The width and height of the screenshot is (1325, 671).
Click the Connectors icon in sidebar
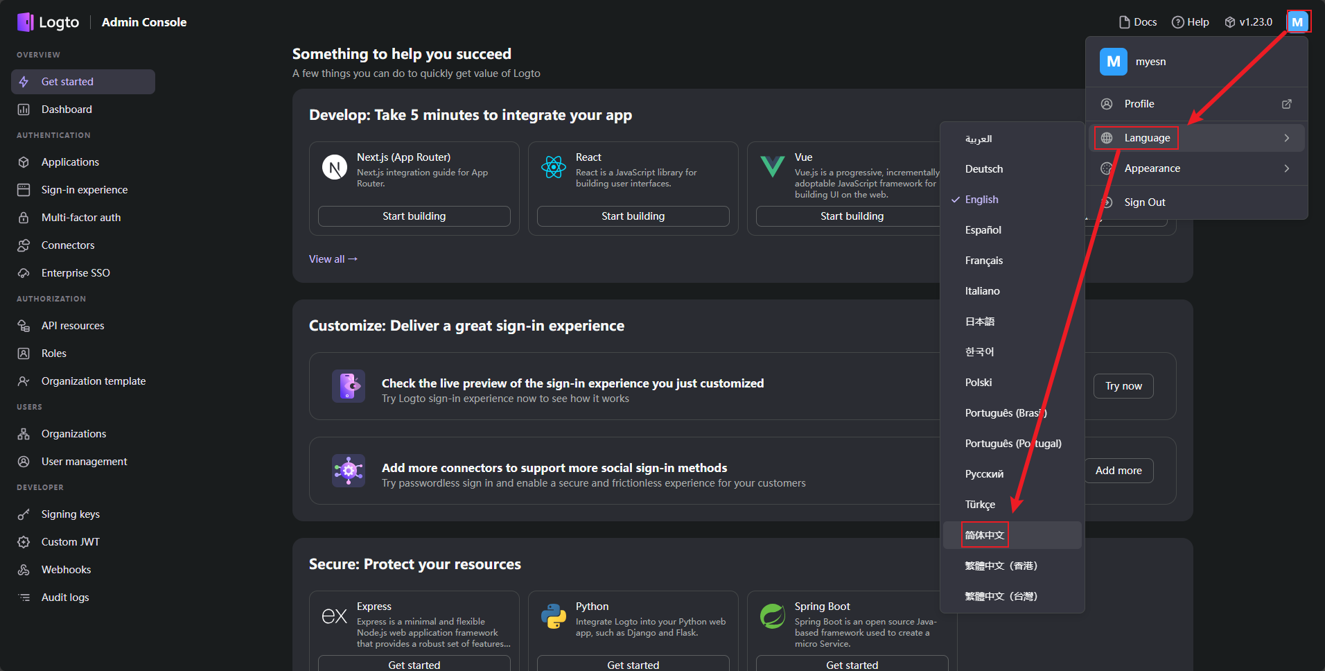[x=24, y=245]
